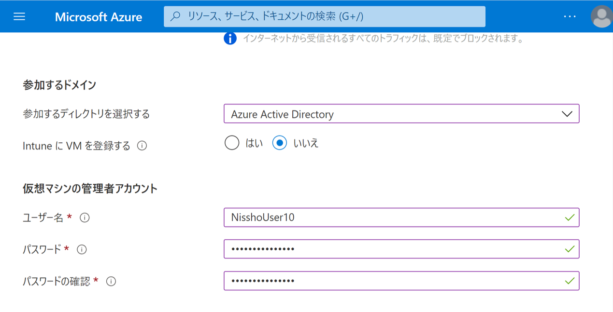Open the Azure Active Directory dropdown

[x=401, y=114]
